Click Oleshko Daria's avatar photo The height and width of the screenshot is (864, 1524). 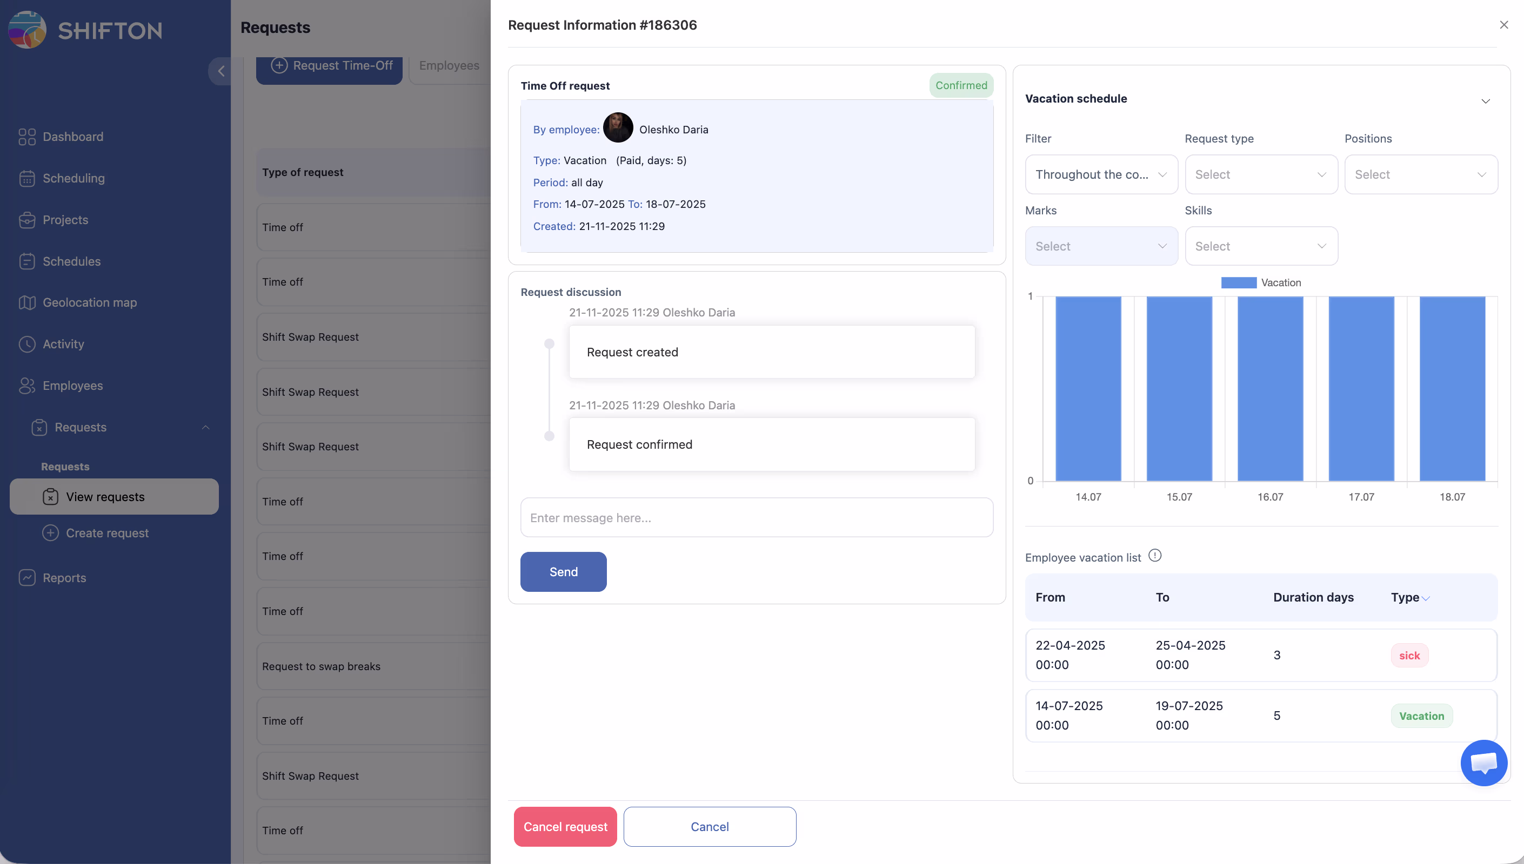(618, 128)
